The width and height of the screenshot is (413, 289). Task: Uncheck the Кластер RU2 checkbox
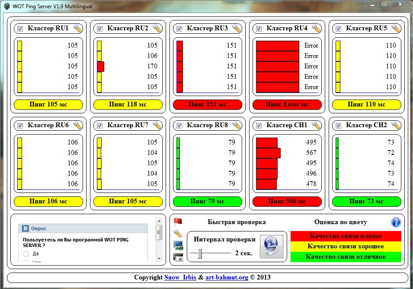[x=99, y=29]
